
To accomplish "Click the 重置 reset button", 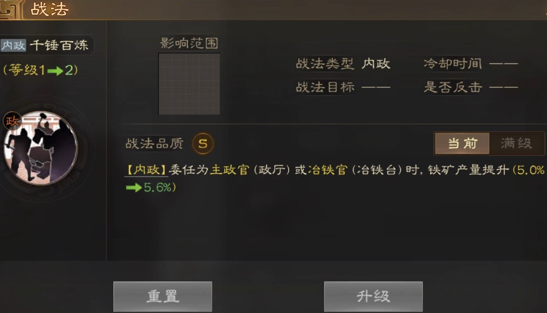I will (163, 296).
